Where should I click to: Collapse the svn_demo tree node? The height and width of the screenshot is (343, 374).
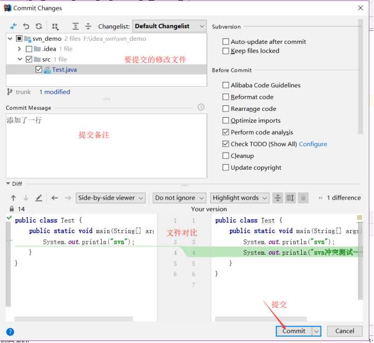point(10,38)
